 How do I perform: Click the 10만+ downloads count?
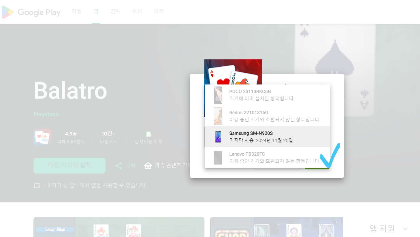tap(108, 133)
